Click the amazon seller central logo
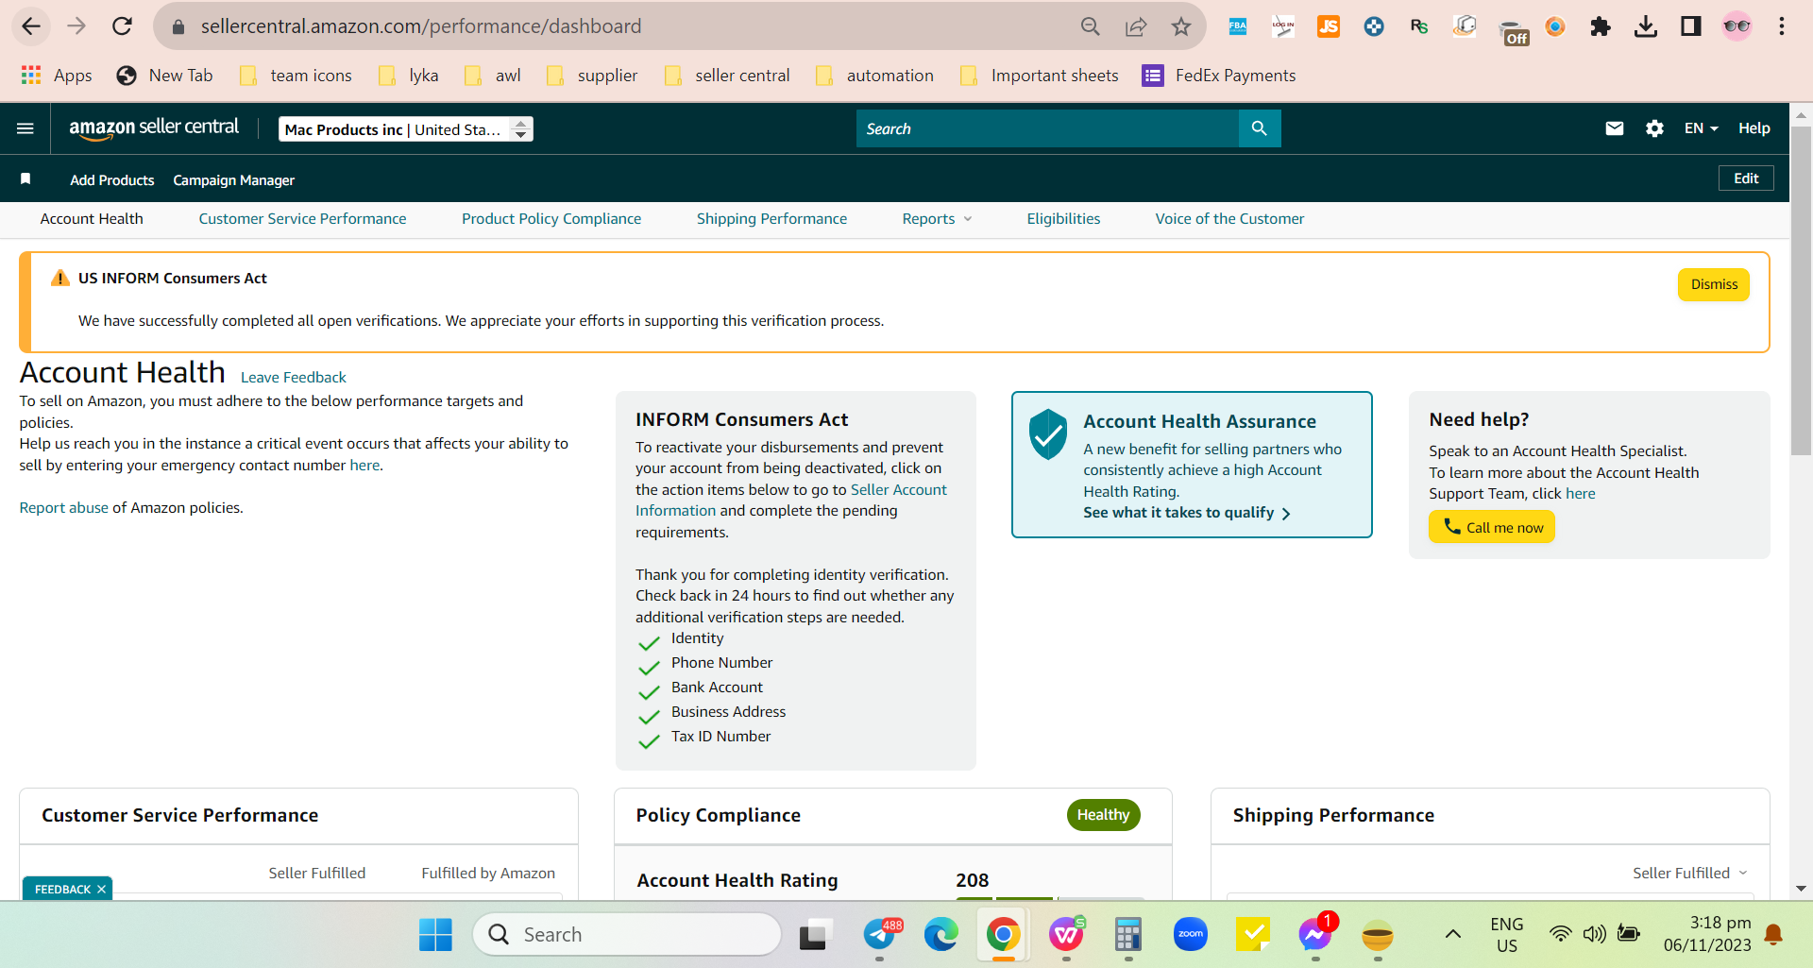The image size is (1813, 968). pos(154,128)
